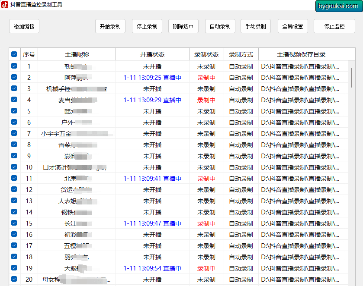Toggle checkbox of row 19 天眼
The image size is (363, 286).
tap(14, 268)
